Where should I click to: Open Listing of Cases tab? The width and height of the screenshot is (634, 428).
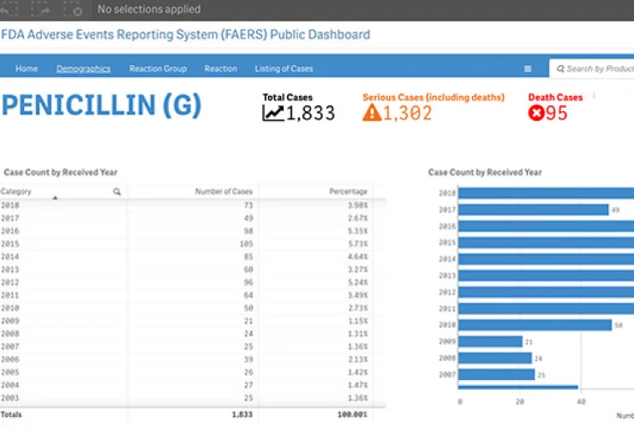[x=284, y=68]
